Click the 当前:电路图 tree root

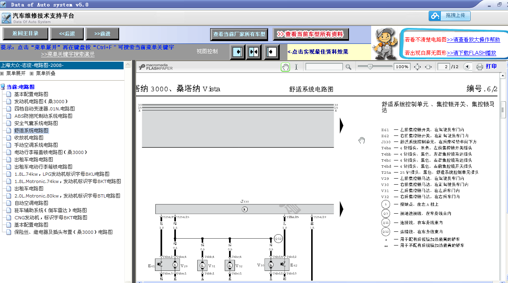point(21,87)
